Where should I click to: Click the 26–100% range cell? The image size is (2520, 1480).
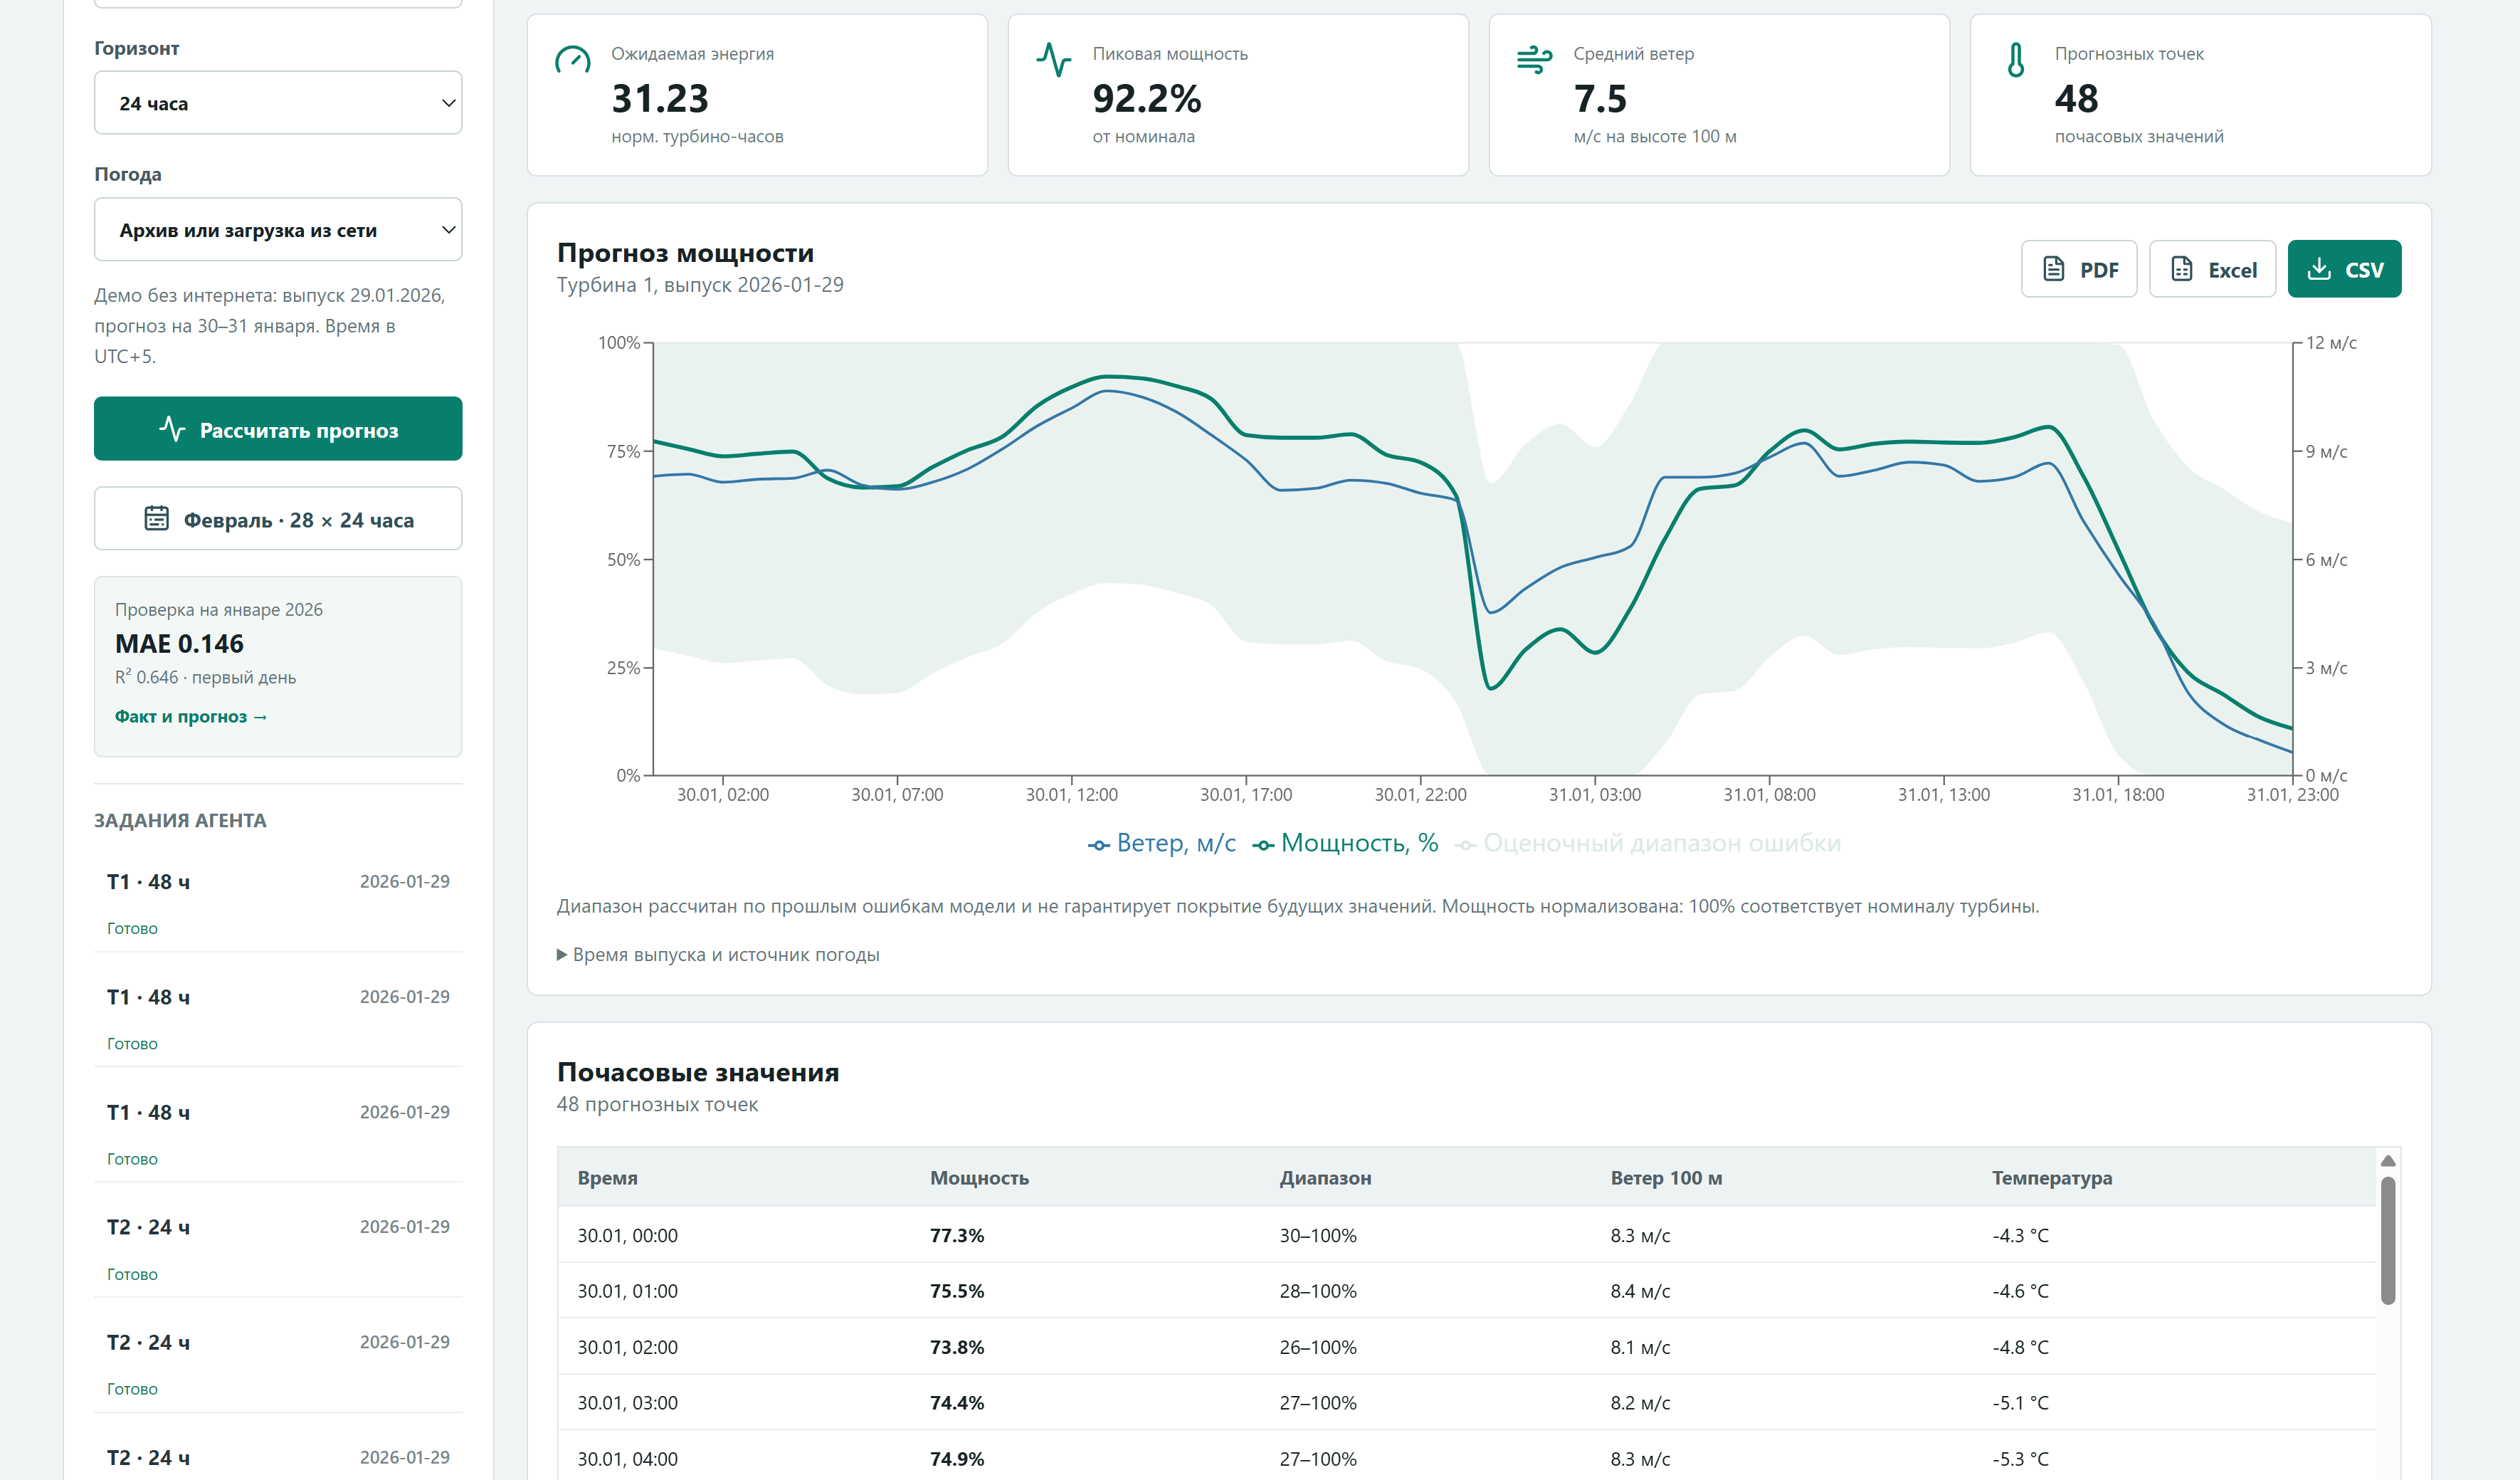[1318, 1346]
